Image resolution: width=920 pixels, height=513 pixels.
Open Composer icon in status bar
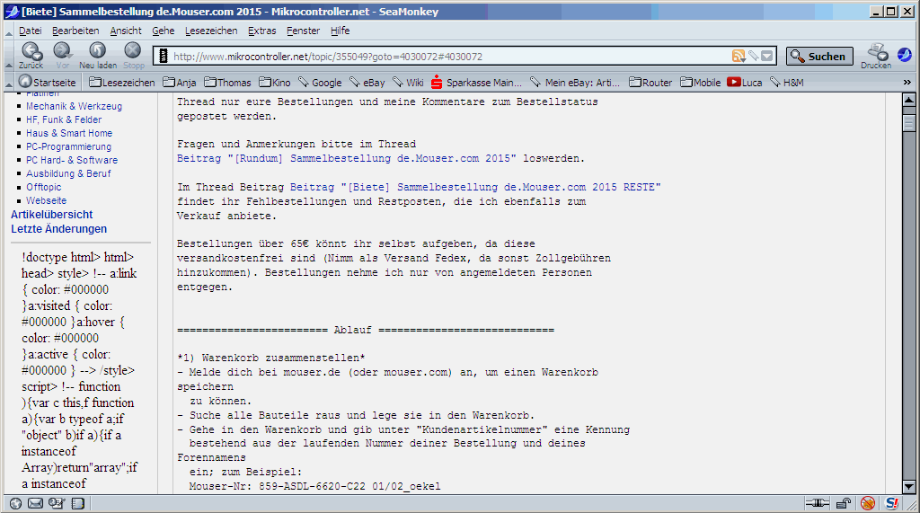pos(57,503)
